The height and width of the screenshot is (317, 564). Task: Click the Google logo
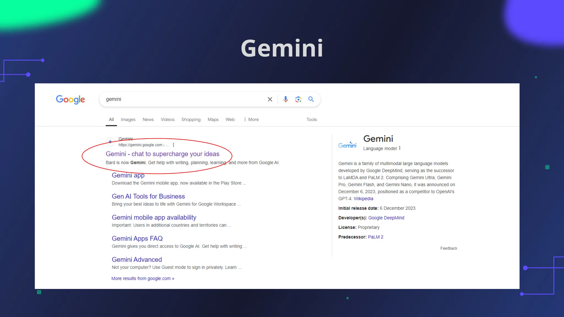coord(70,99)
